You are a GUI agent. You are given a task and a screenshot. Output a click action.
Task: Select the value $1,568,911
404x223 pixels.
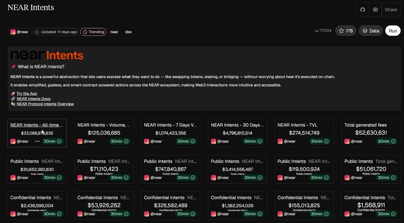coord(371,205)
